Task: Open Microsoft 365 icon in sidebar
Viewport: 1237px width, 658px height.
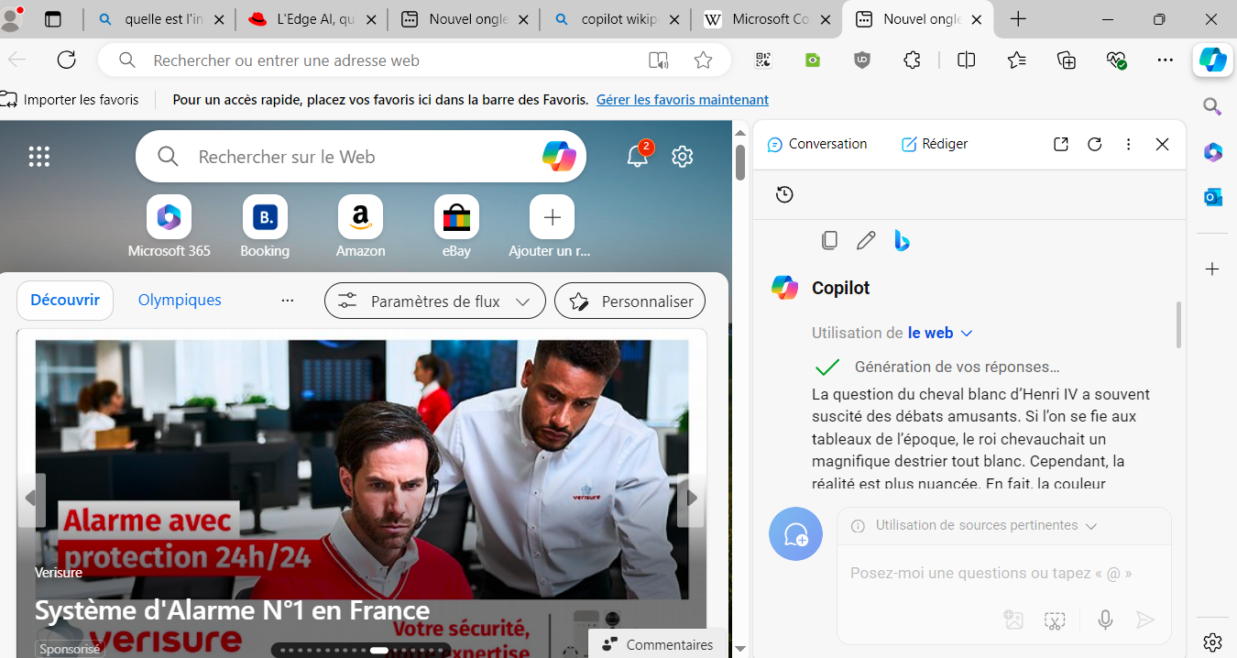Action: pos(1212,152)
